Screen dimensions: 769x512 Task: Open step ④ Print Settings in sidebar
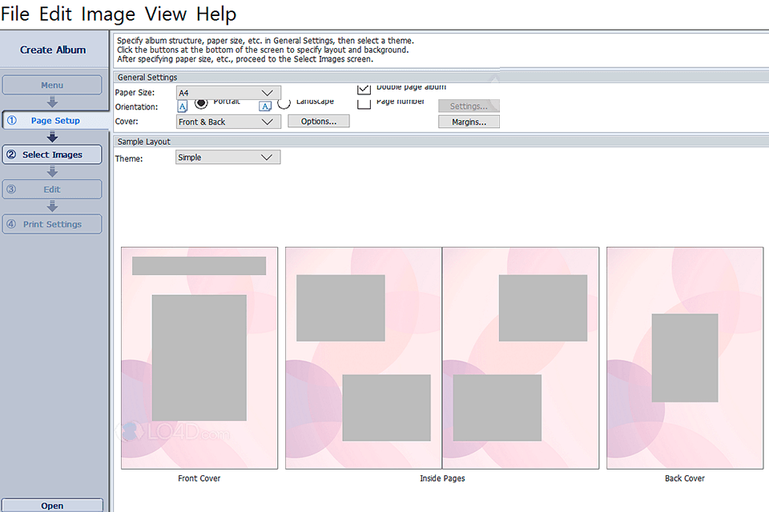(x=52, y=224)
